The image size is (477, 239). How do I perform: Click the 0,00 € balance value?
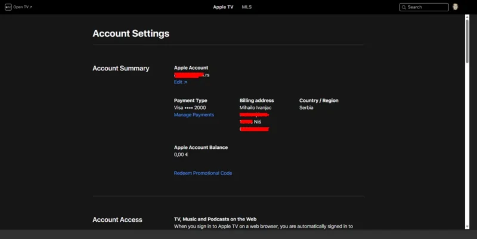click(181, 154)
